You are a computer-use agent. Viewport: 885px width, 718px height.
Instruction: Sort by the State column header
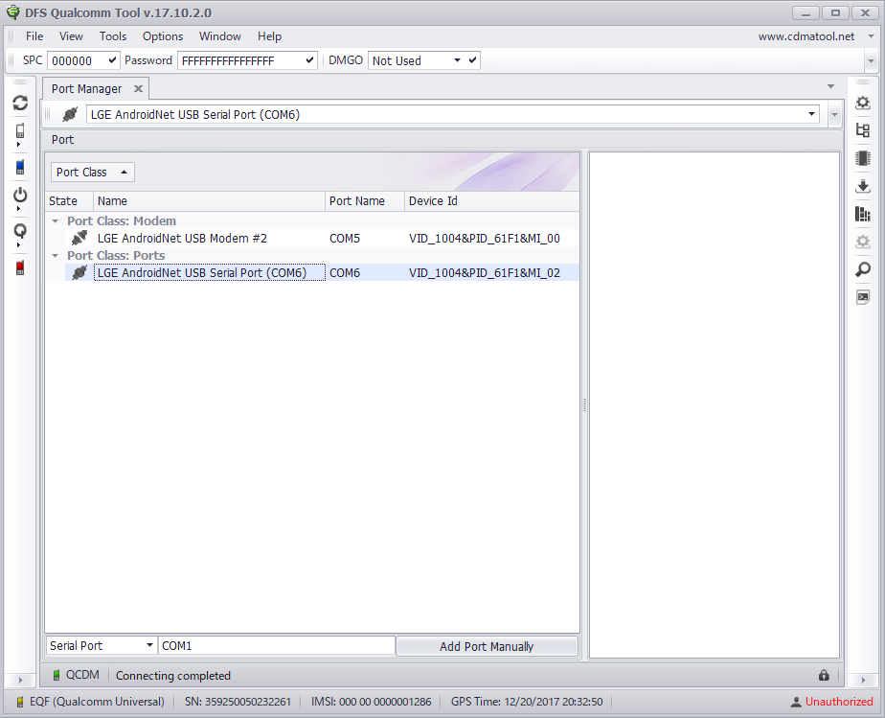(69, 201)
